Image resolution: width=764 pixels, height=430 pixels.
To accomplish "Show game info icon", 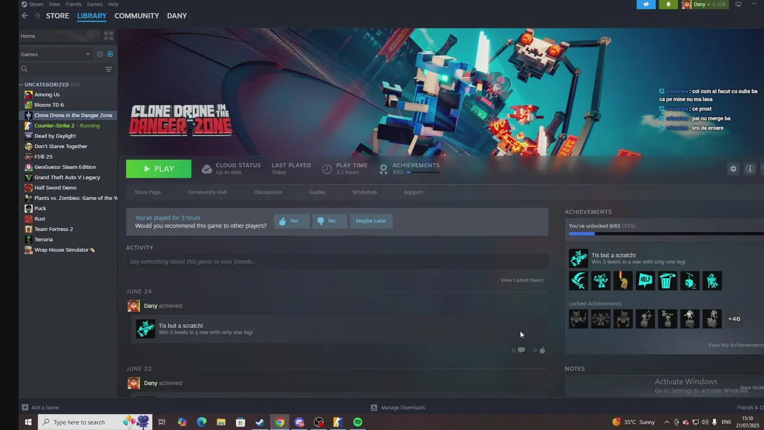I will tap(750, 169).
